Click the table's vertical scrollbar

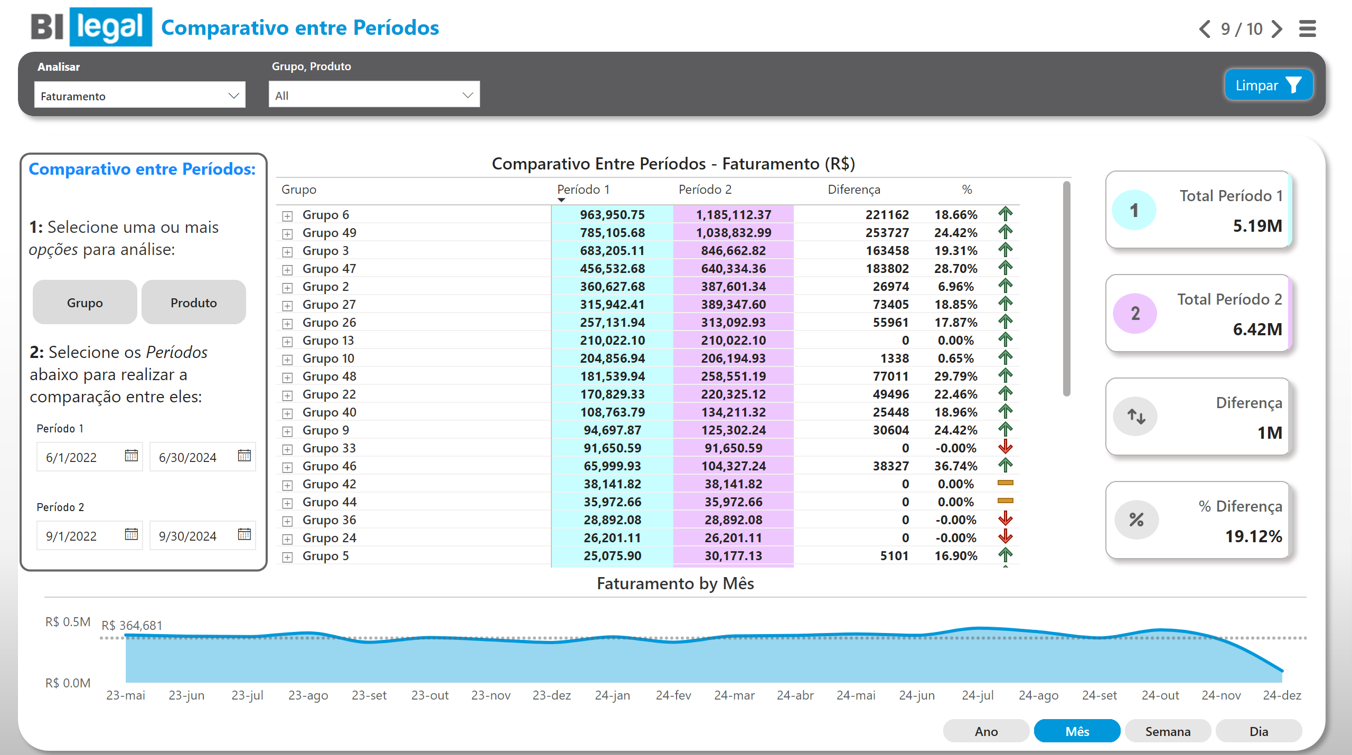pyautogui.click(x=1066, y=288)
